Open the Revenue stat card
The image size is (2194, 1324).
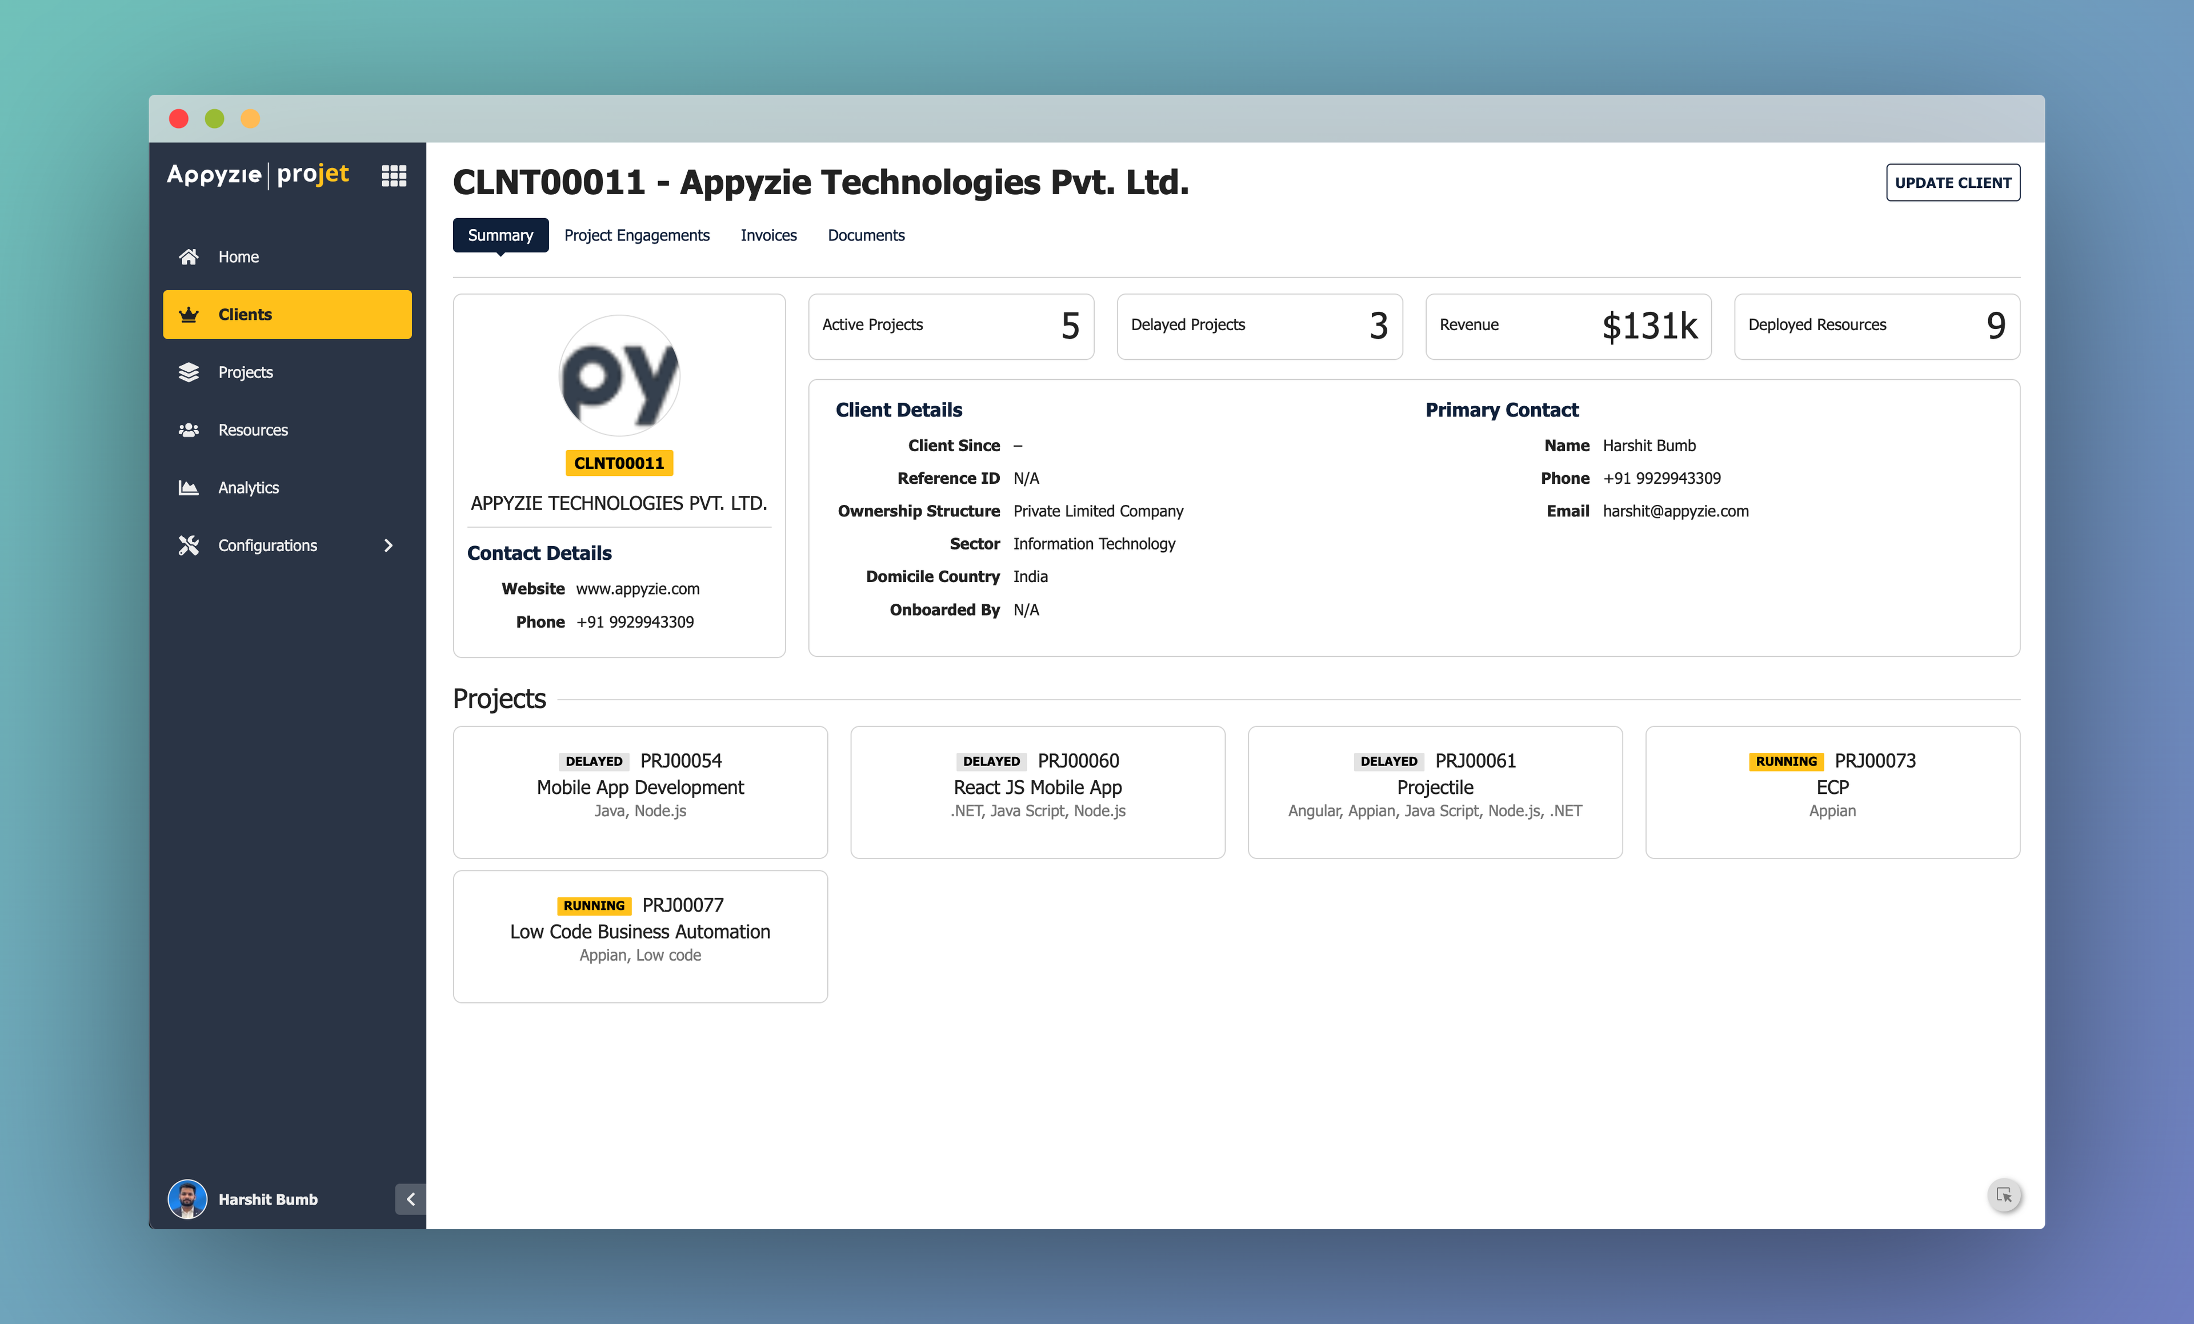tap(1568, 326)
